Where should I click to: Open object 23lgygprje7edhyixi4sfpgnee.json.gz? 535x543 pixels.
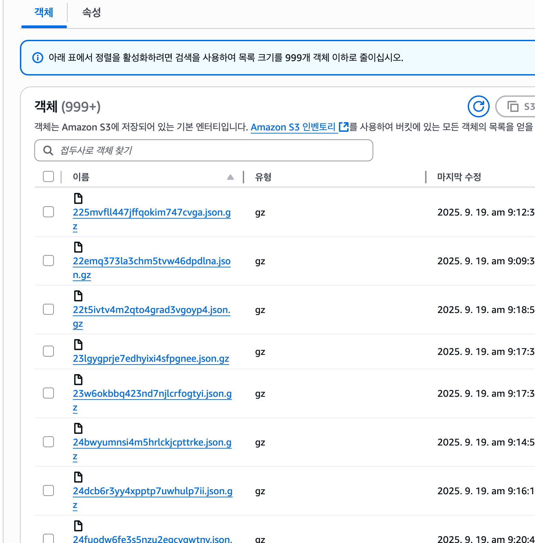(151, 359)
